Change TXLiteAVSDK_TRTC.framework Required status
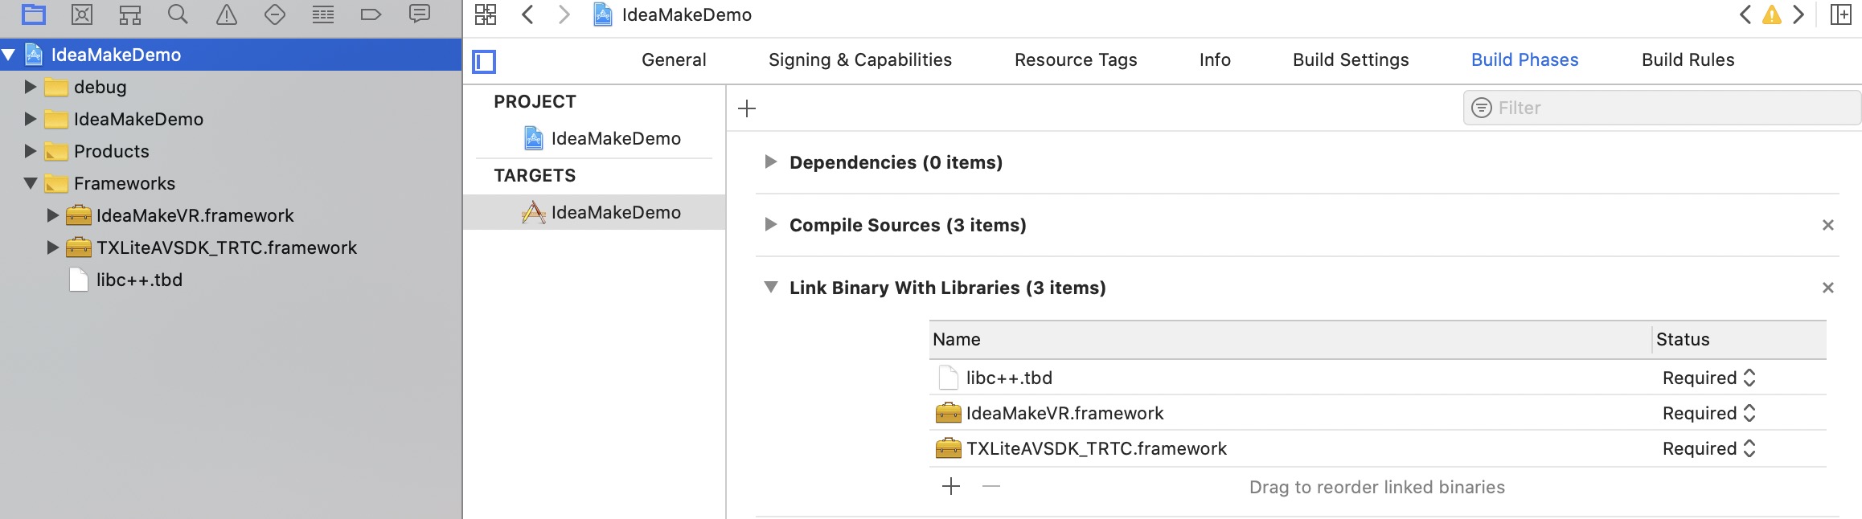 pos(1749,448)
